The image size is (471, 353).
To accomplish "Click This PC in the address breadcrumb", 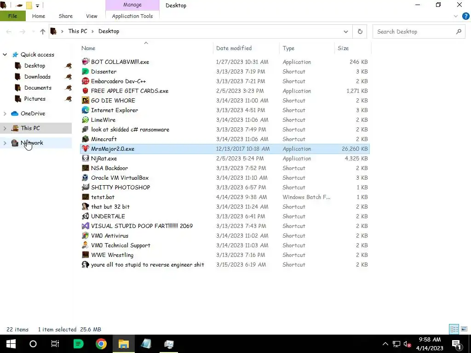I will tap(77, 31).
